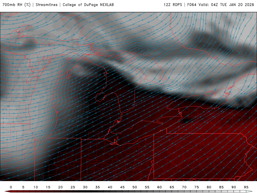Click the '12Z RDPS' model run label
This screenshot has width=257, height=193.
click(x=173, y=5)
